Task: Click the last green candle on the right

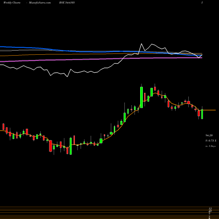Action: [202, 114]
